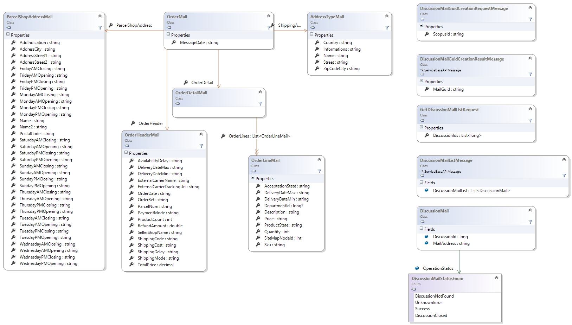Screen dimensions: 572x325
Task: Click the OperationStatus association label
Action: (438, 268)
